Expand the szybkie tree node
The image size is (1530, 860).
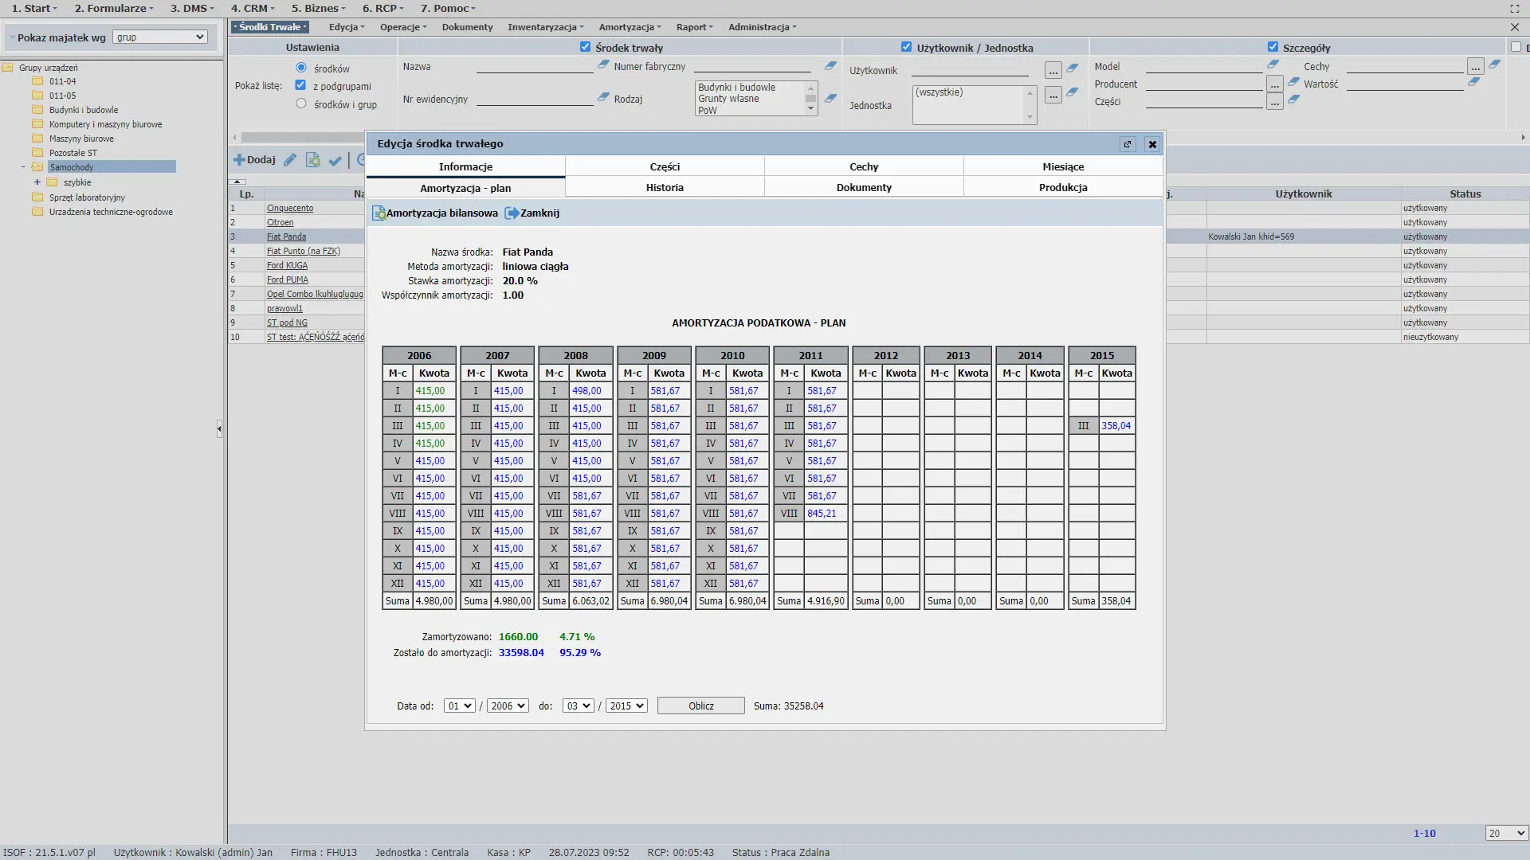pyautogui.click(x=37, y=182)
